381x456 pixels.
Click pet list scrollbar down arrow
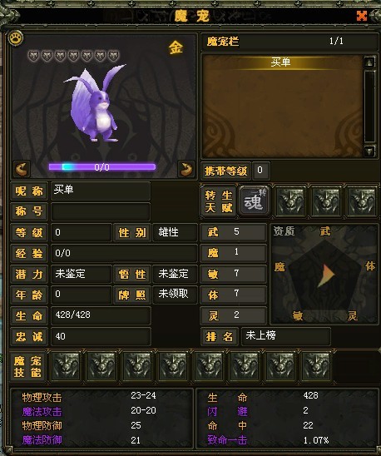tap(369, 151)
